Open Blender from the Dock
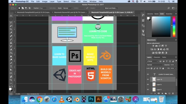The image size is (186, 104). click(x=76, y=99)
